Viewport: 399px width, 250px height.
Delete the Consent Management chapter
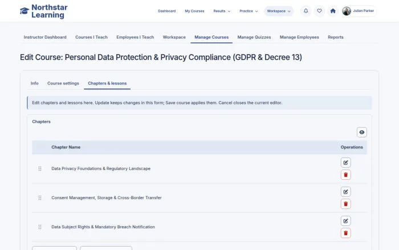(x=345, y=204)
